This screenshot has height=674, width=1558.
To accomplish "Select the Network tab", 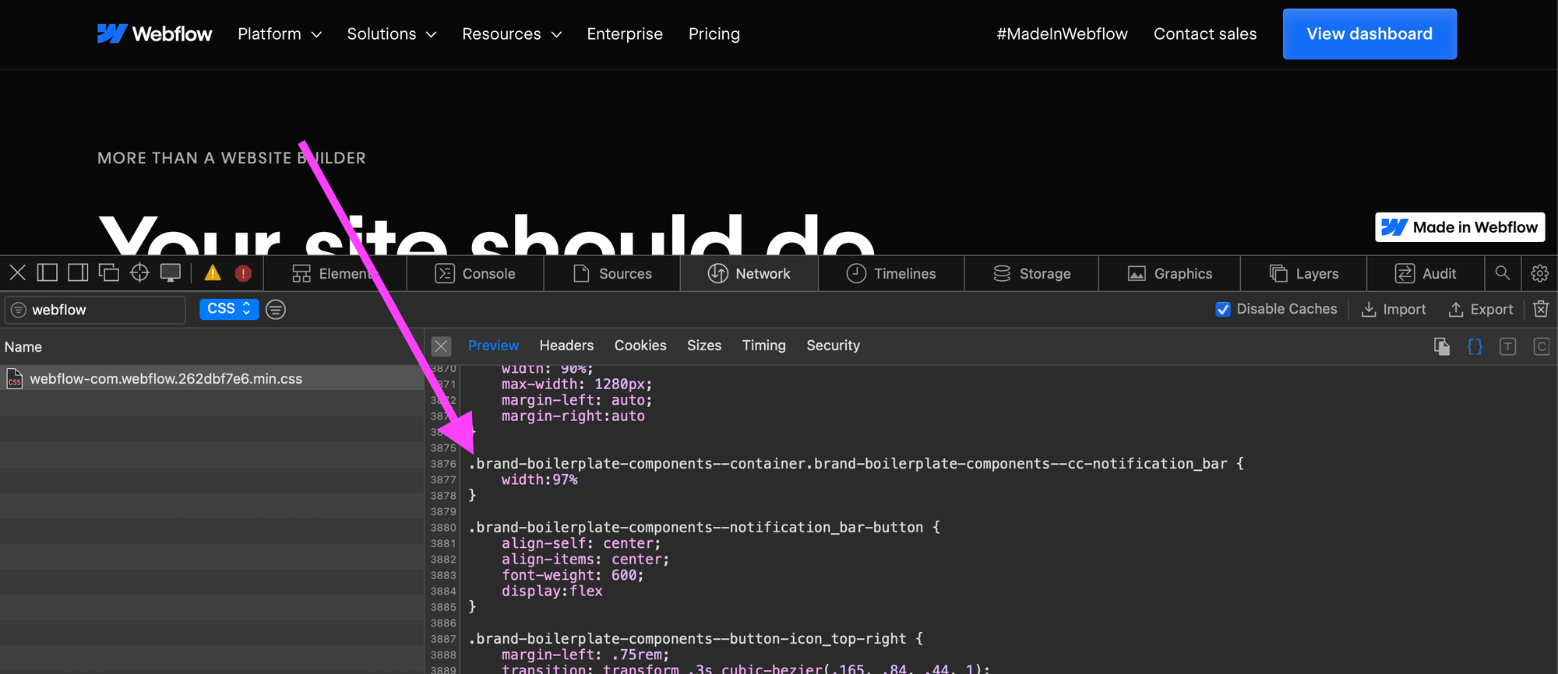I will pyautogui.click(x=749, y=273).
